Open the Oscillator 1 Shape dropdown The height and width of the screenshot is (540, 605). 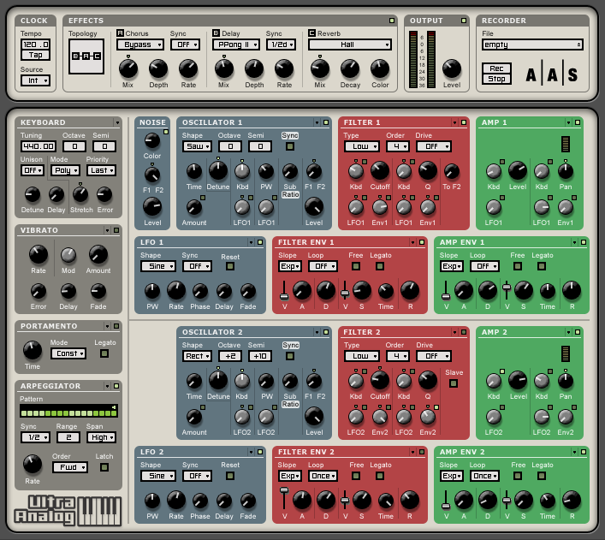[197, 146]
